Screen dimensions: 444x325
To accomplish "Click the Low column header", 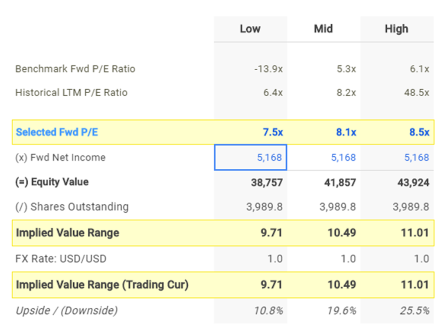I will pyautogui.click(x=250, y=29).
